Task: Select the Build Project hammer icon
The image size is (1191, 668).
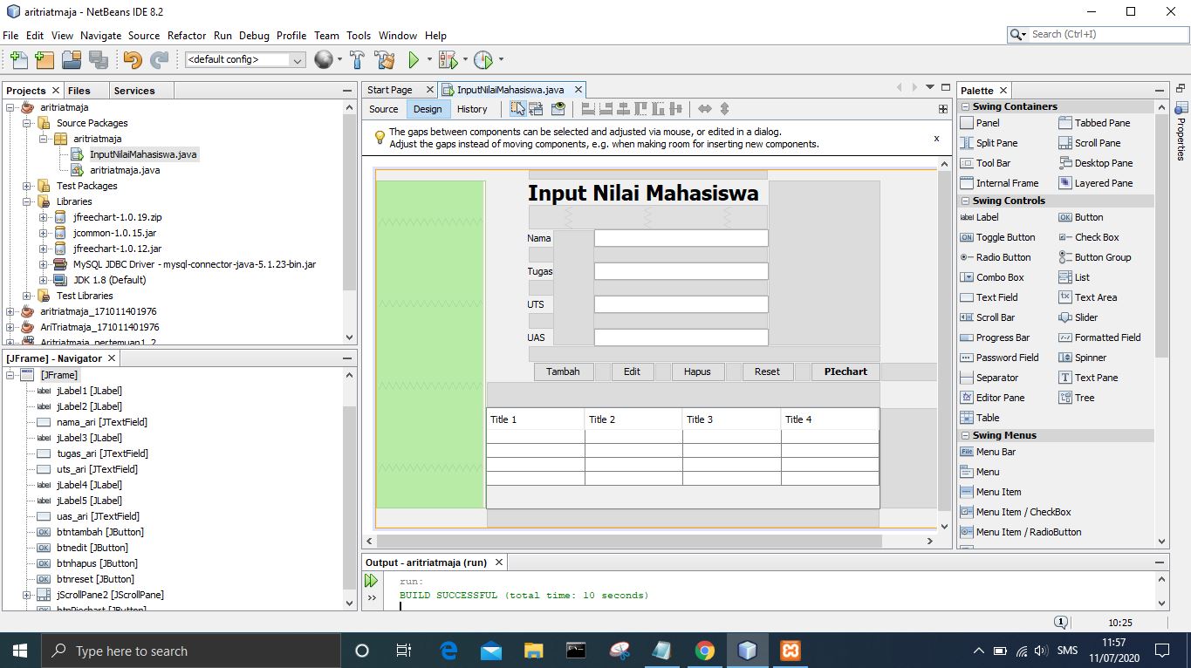Action: tap(358, 59)
